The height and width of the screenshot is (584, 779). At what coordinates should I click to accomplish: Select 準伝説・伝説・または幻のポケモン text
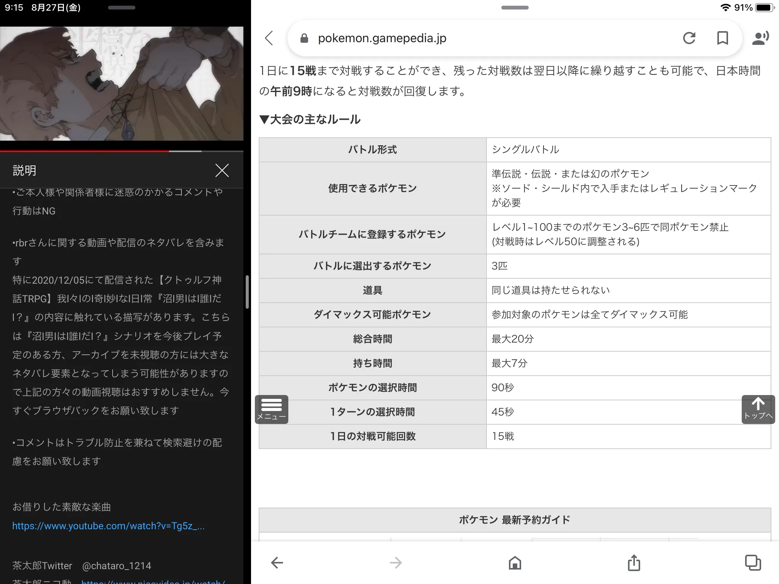coord(570,174)
